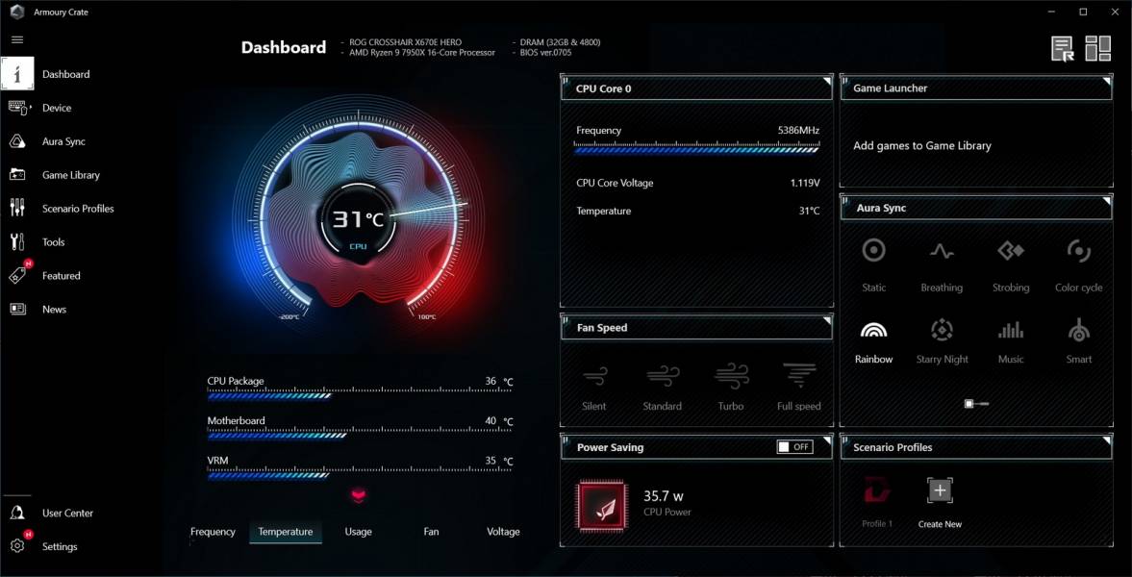The height and width of the screenshot is (577, 1132).
Task: Select the Color cycle effect icon
Action: coord(1078,251)
